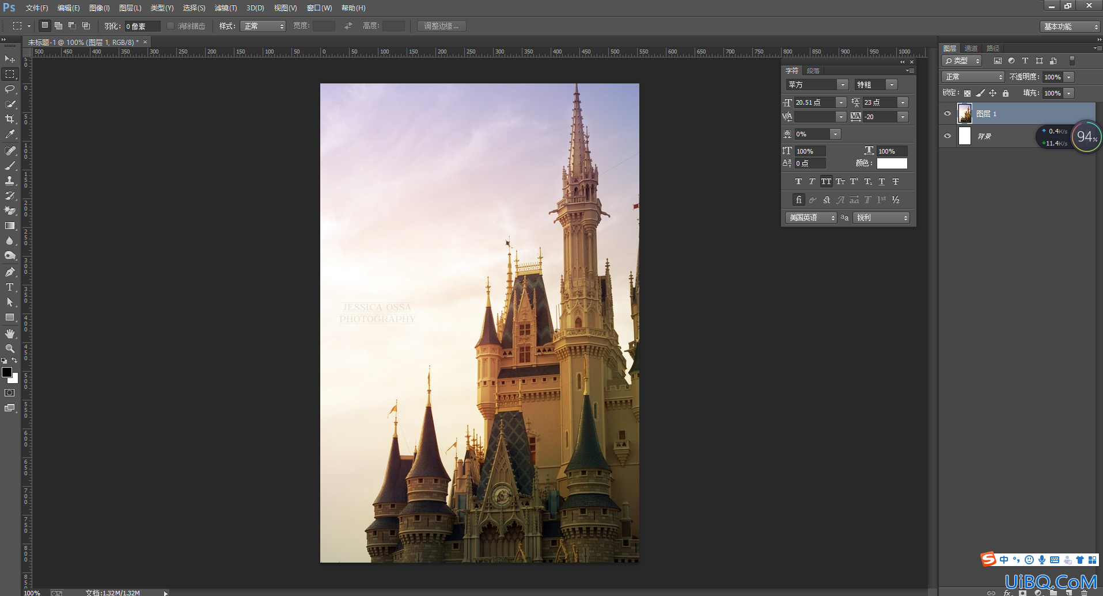Select the Crop tool
Image resolution: width=1103 pixels, height=596 pixels.
[10, 119]
